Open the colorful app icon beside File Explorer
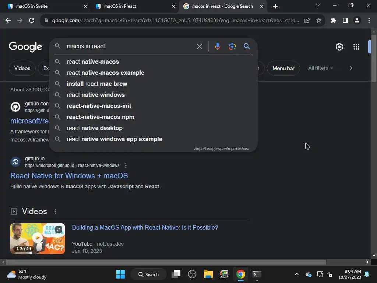 tap(224, 274)
